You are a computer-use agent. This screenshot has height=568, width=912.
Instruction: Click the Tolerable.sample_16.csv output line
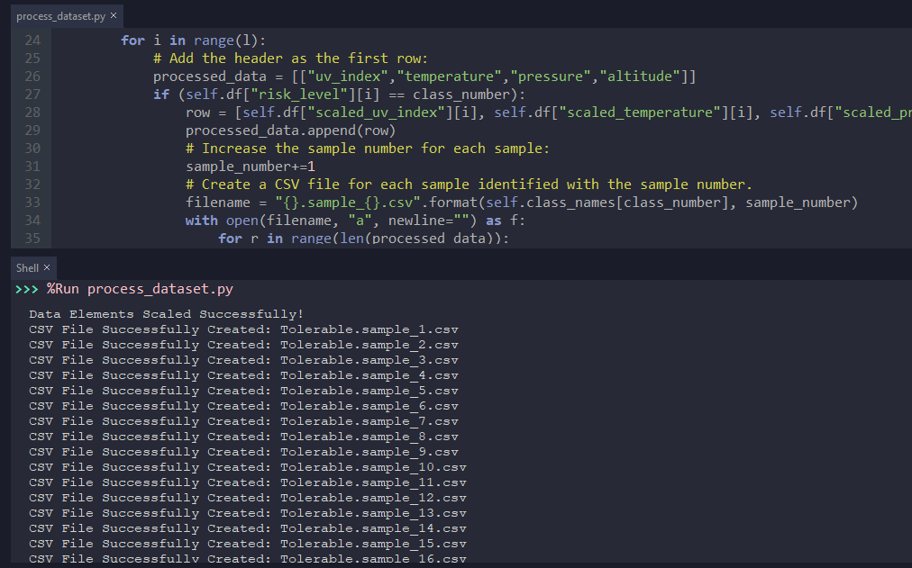click(374, 558)
